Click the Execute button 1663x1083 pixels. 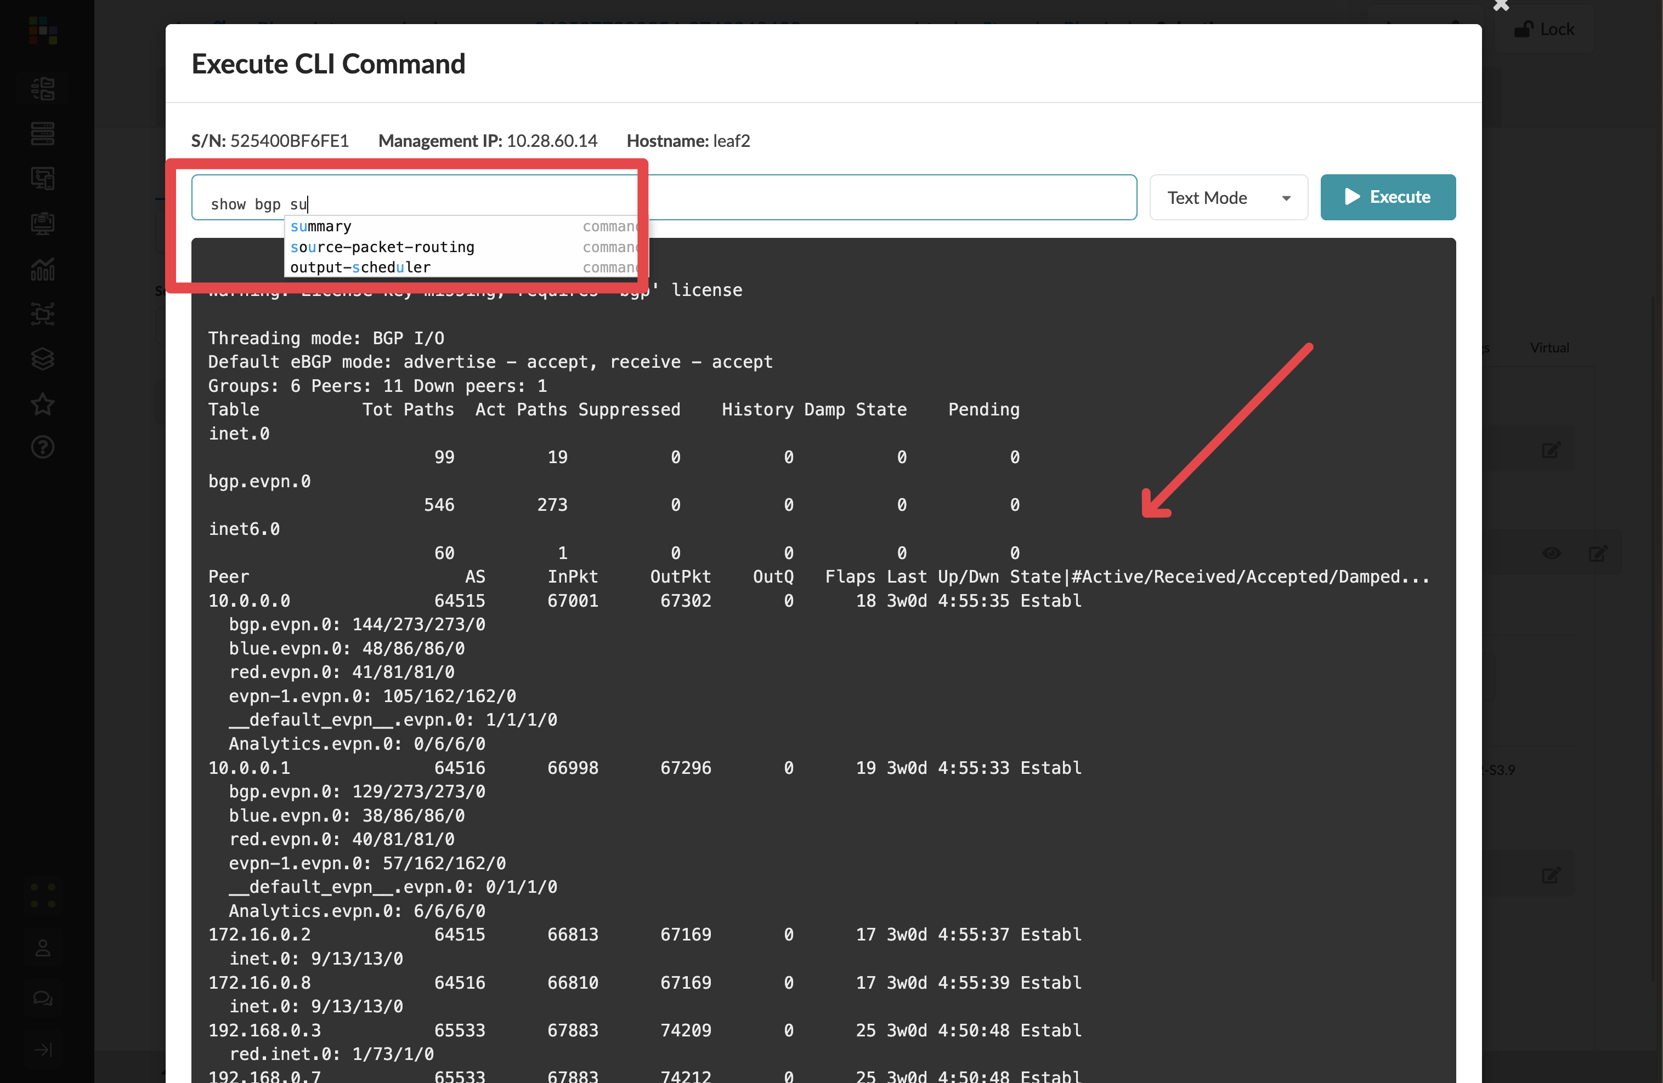click(x=1388, y=197)
